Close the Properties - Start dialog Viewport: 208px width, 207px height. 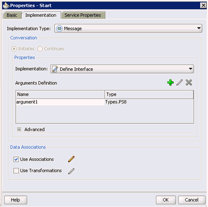(203, 6)
